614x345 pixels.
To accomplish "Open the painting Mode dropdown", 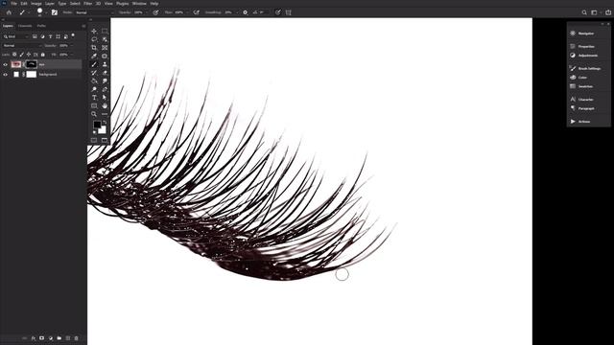I will click(x=94, y=12).
